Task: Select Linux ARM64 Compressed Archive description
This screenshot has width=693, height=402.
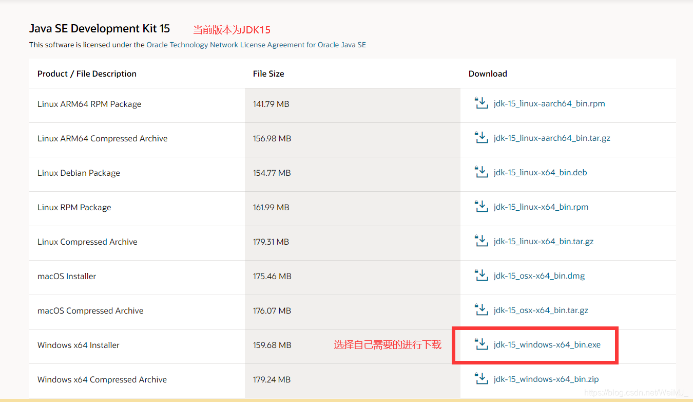Action: point(103,138)
